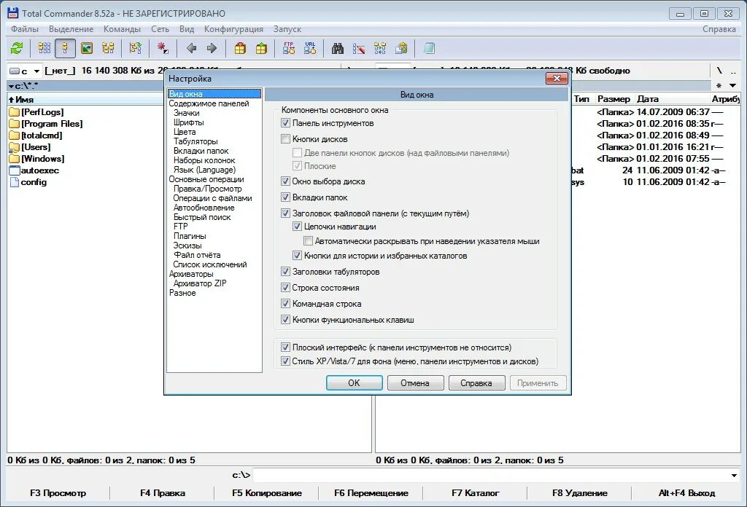Click the dialog's Справка button
The width and height of the screenshot is (747, 507).
(476, 383)
